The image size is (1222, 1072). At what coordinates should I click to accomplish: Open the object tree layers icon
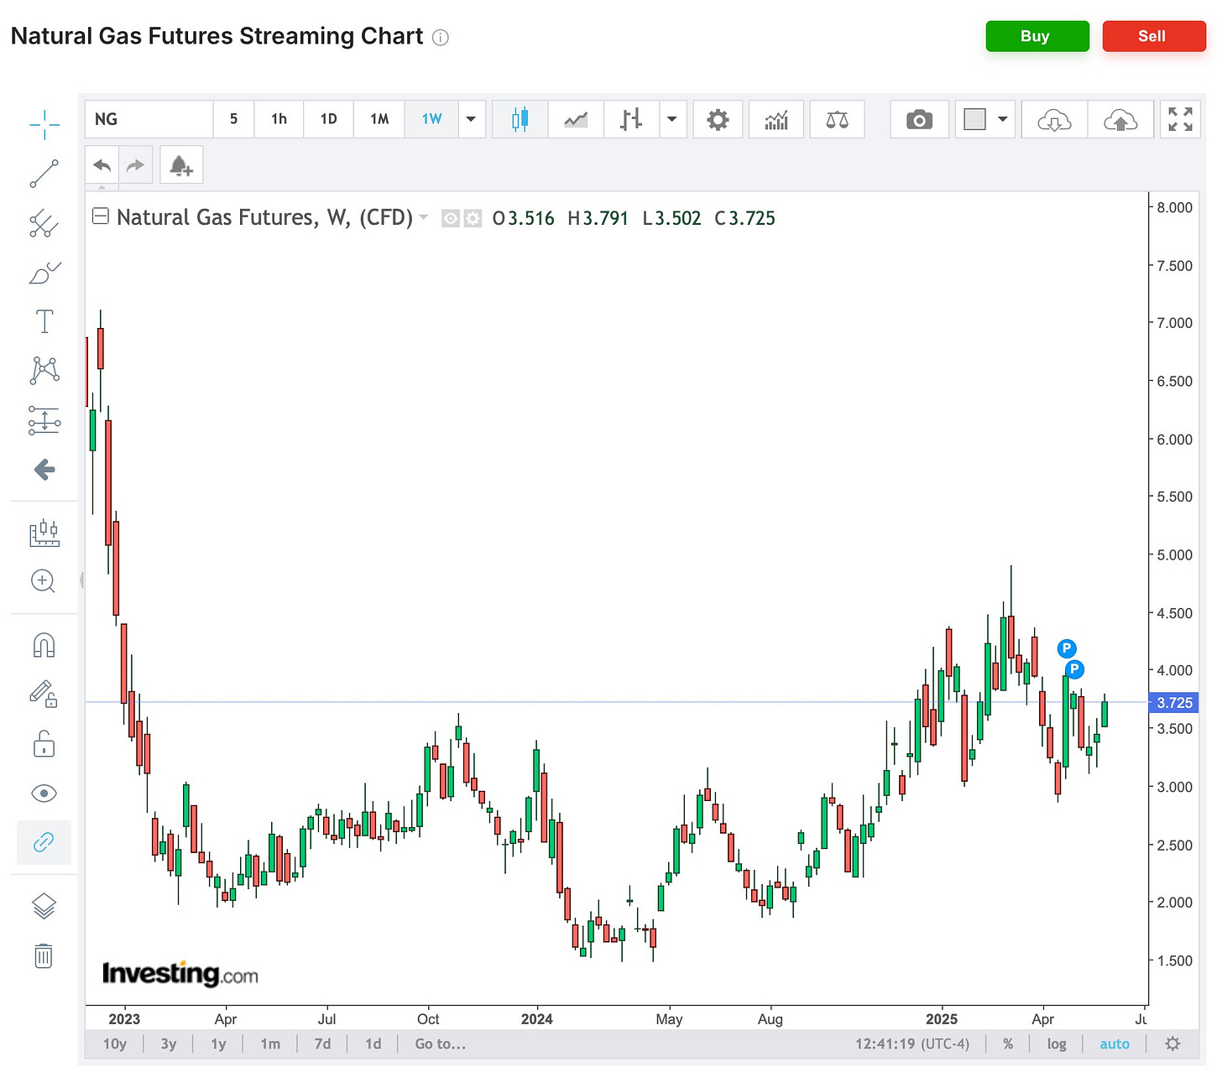[x=44, y=906]
